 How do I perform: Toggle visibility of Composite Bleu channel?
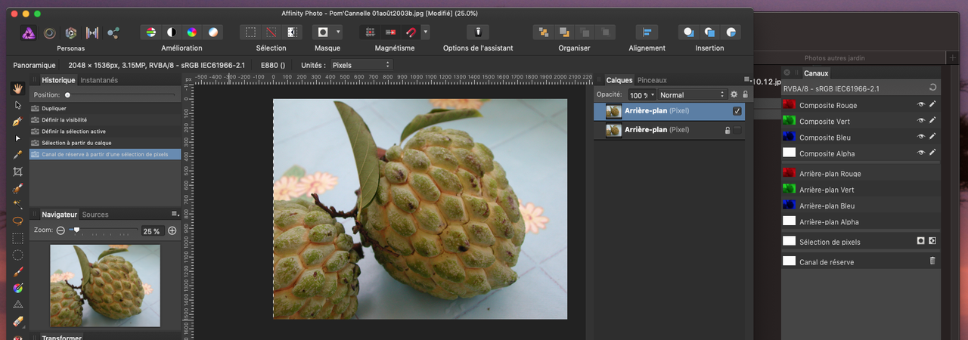[921, 137]
